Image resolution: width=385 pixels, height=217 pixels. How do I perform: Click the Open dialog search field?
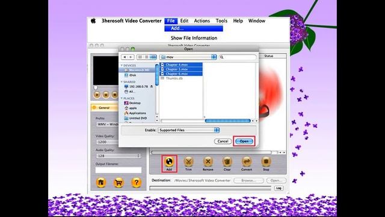[238, 57]
